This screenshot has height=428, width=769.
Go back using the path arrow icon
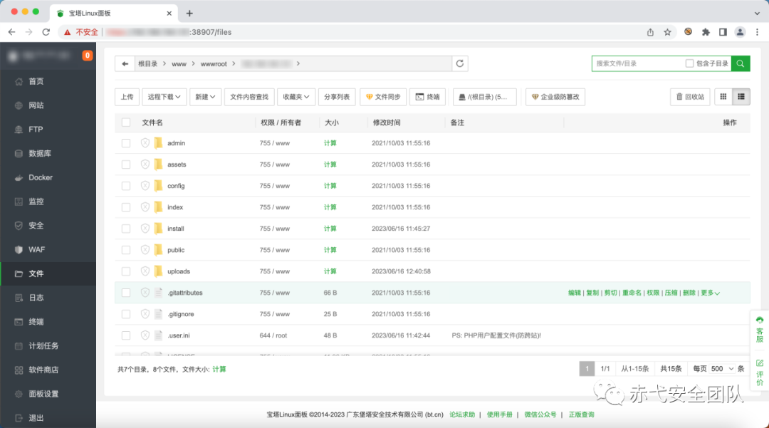tap(125, 63)
